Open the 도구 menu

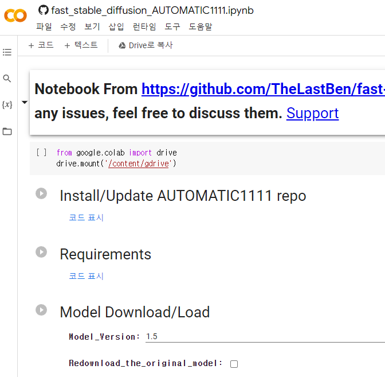pyautogui.click(x=172, y=26)
